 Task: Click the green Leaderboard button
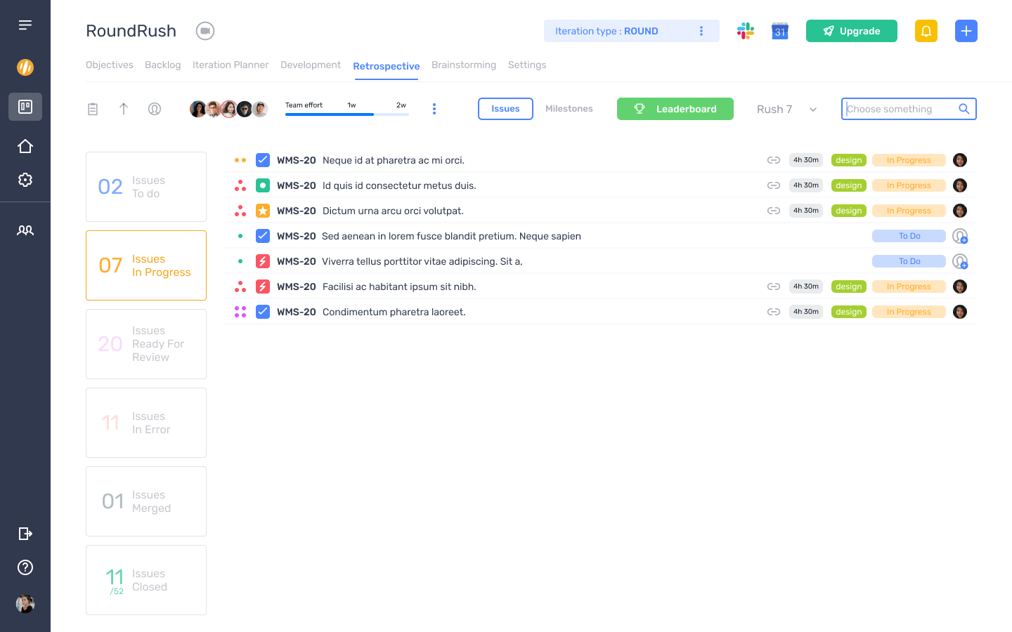pyautogui.click(x=675, y=109)
